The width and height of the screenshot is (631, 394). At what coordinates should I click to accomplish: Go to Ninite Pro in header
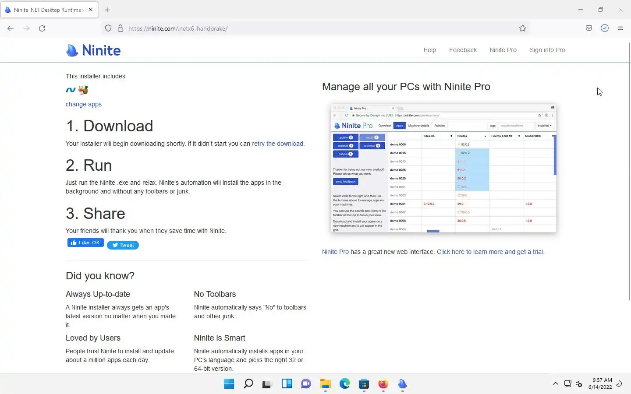point(503,50)
